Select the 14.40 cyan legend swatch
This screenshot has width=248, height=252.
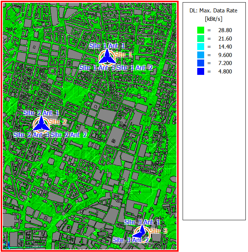201,47
